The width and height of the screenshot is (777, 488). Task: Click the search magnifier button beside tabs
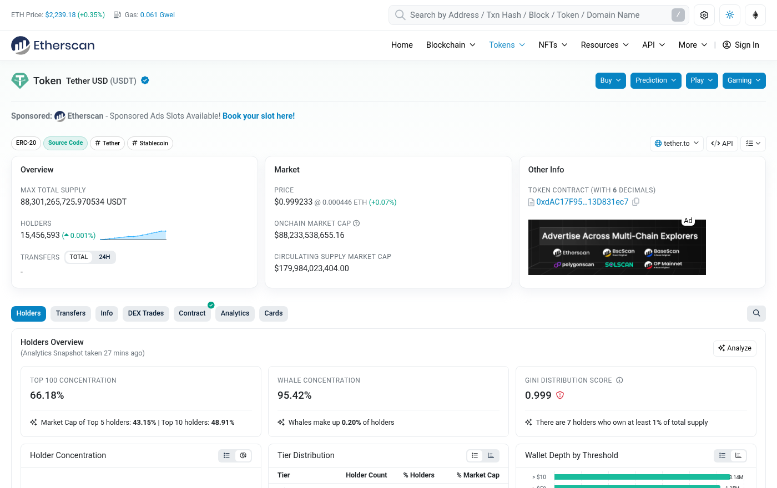[x=756, y=313]
